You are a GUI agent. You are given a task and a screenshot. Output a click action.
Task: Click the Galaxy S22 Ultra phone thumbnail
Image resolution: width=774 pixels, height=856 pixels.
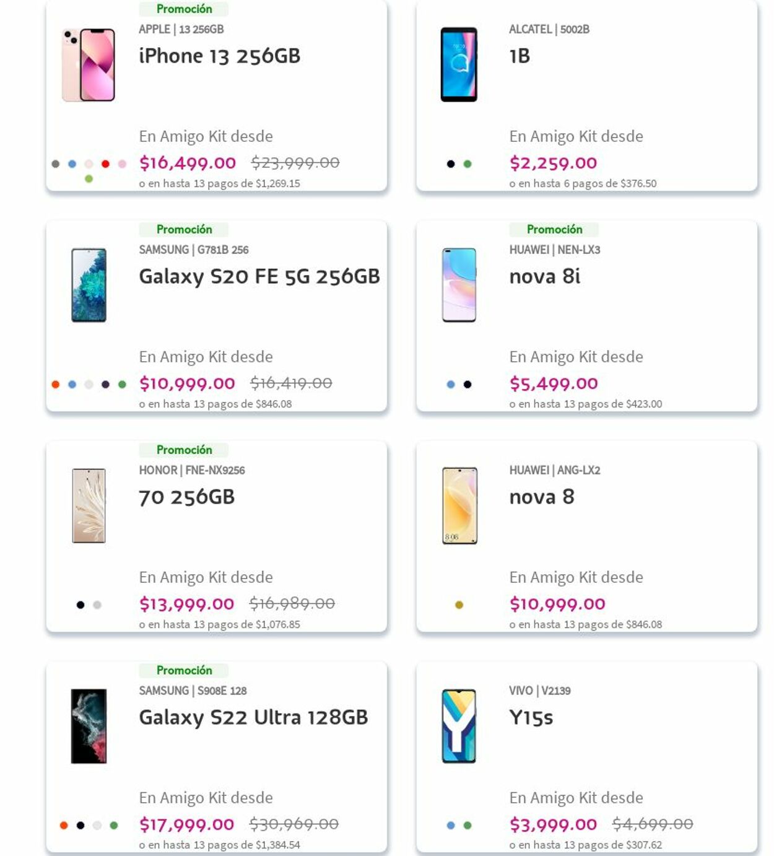(89, 726)
